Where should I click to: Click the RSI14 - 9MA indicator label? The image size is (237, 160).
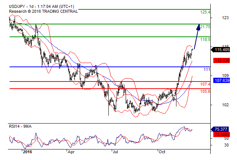tap(21, 127)
